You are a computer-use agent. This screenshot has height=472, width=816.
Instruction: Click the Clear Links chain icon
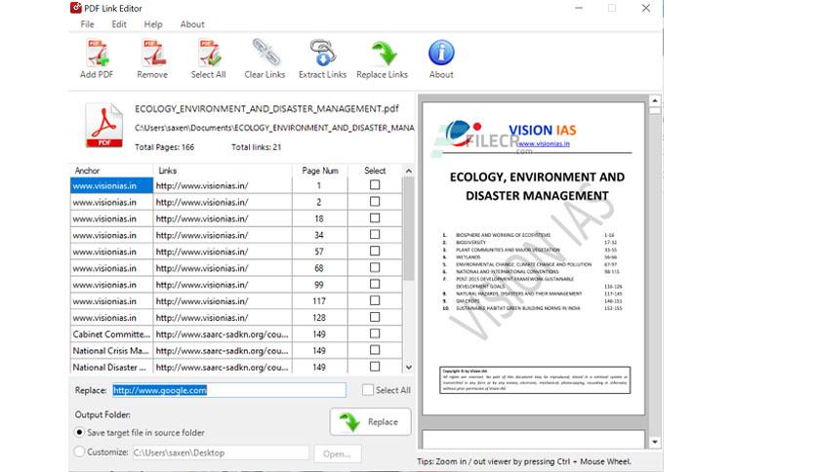265,53
